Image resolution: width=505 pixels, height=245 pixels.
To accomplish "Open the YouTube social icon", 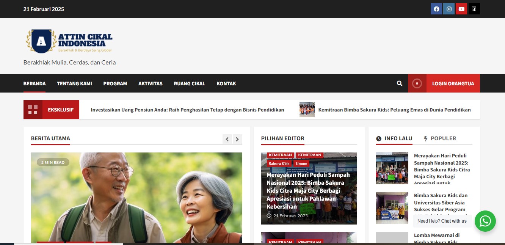I will pyautogui.click(x=461, y=9).
